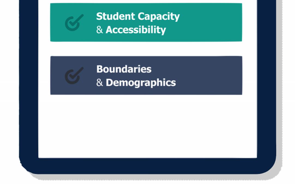This screenshot has width=295, height=184.
Task: Click the ampersand before Accessibility
Action: (x=100, y=30)
